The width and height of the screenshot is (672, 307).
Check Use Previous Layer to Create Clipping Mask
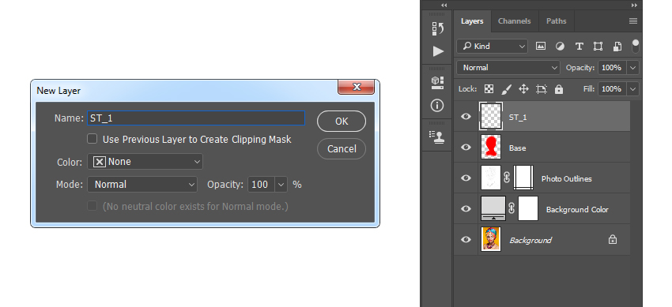pyautogui.click(x=92, y=139)
